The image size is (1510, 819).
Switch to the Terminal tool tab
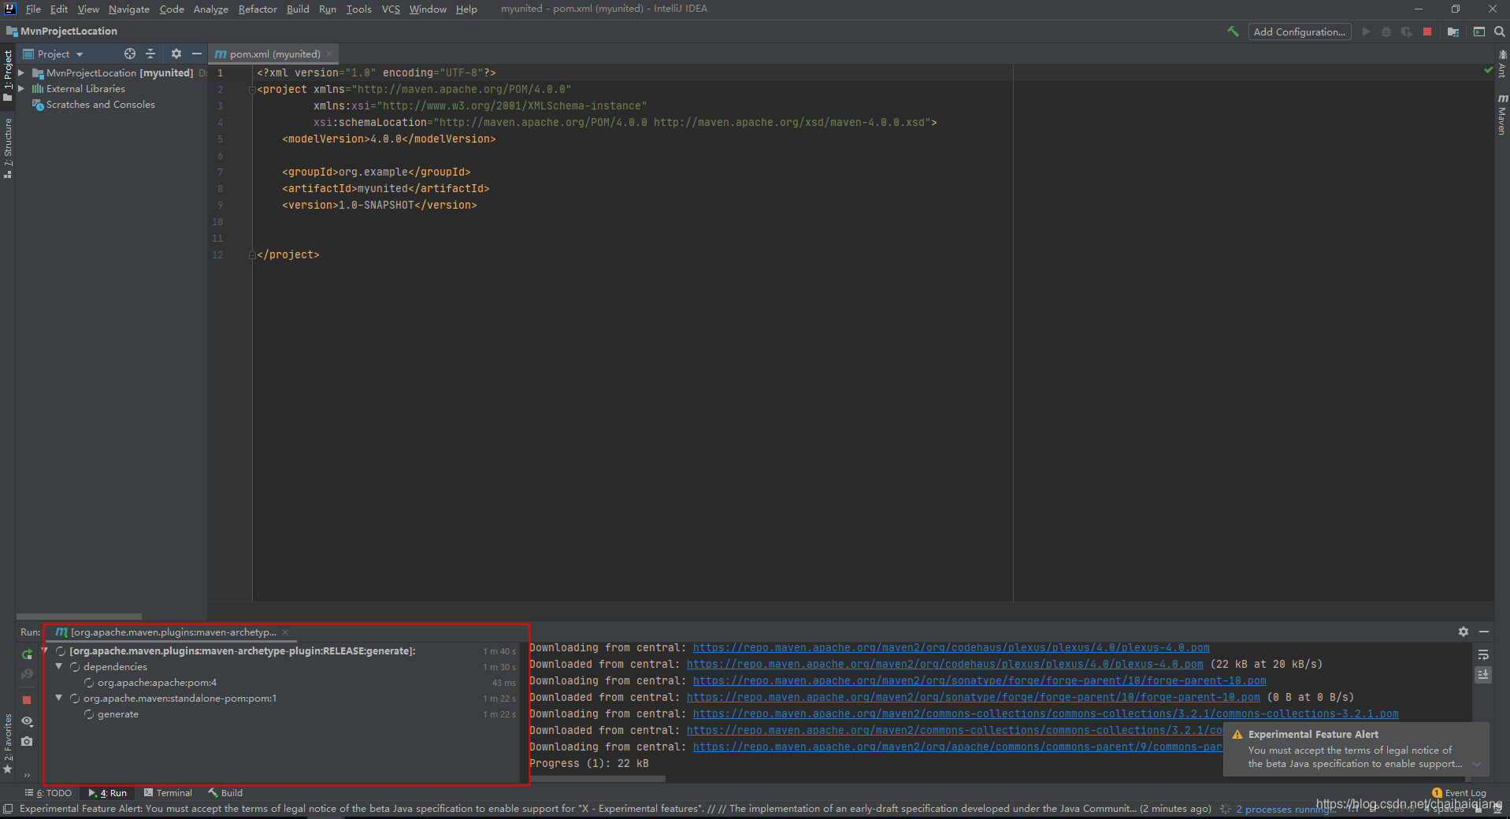(168, 793)
